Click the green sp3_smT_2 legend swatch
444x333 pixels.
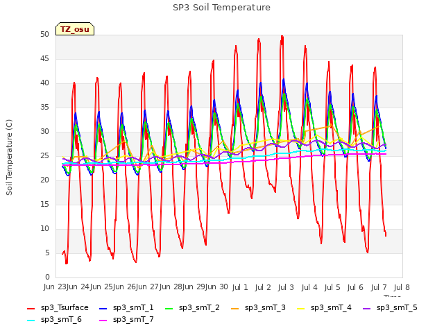point(169,309)
